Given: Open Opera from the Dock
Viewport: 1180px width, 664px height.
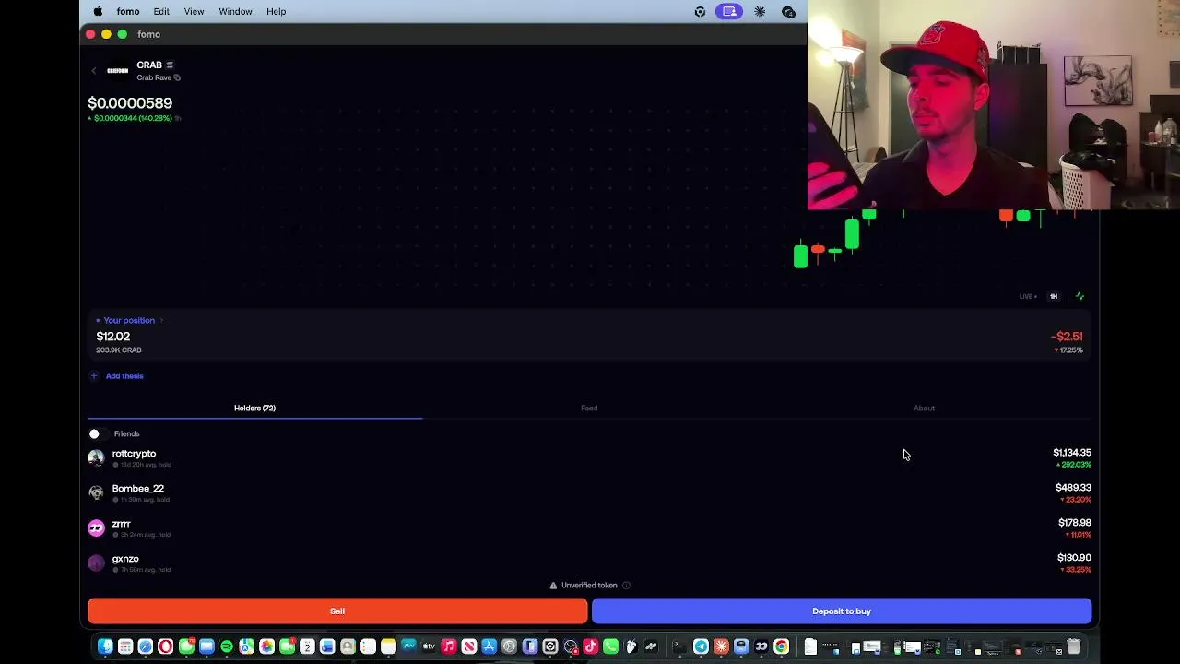Looking at the screenshot, I should click(x=166, y=646).
